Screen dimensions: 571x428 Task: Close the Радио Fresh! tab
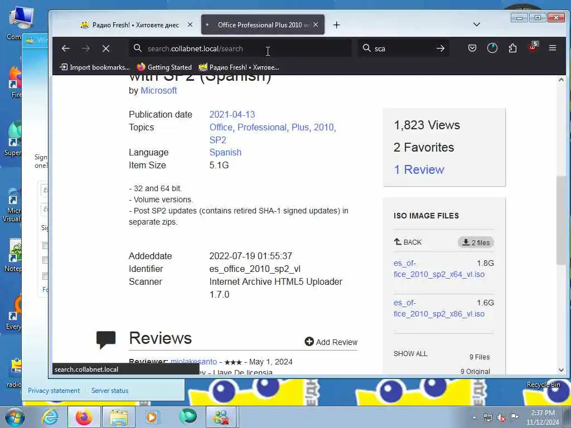coord(190,25)
